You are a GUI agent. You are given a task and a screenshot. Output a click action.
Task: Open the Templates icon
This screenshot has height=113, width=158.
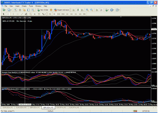(117, 10)
